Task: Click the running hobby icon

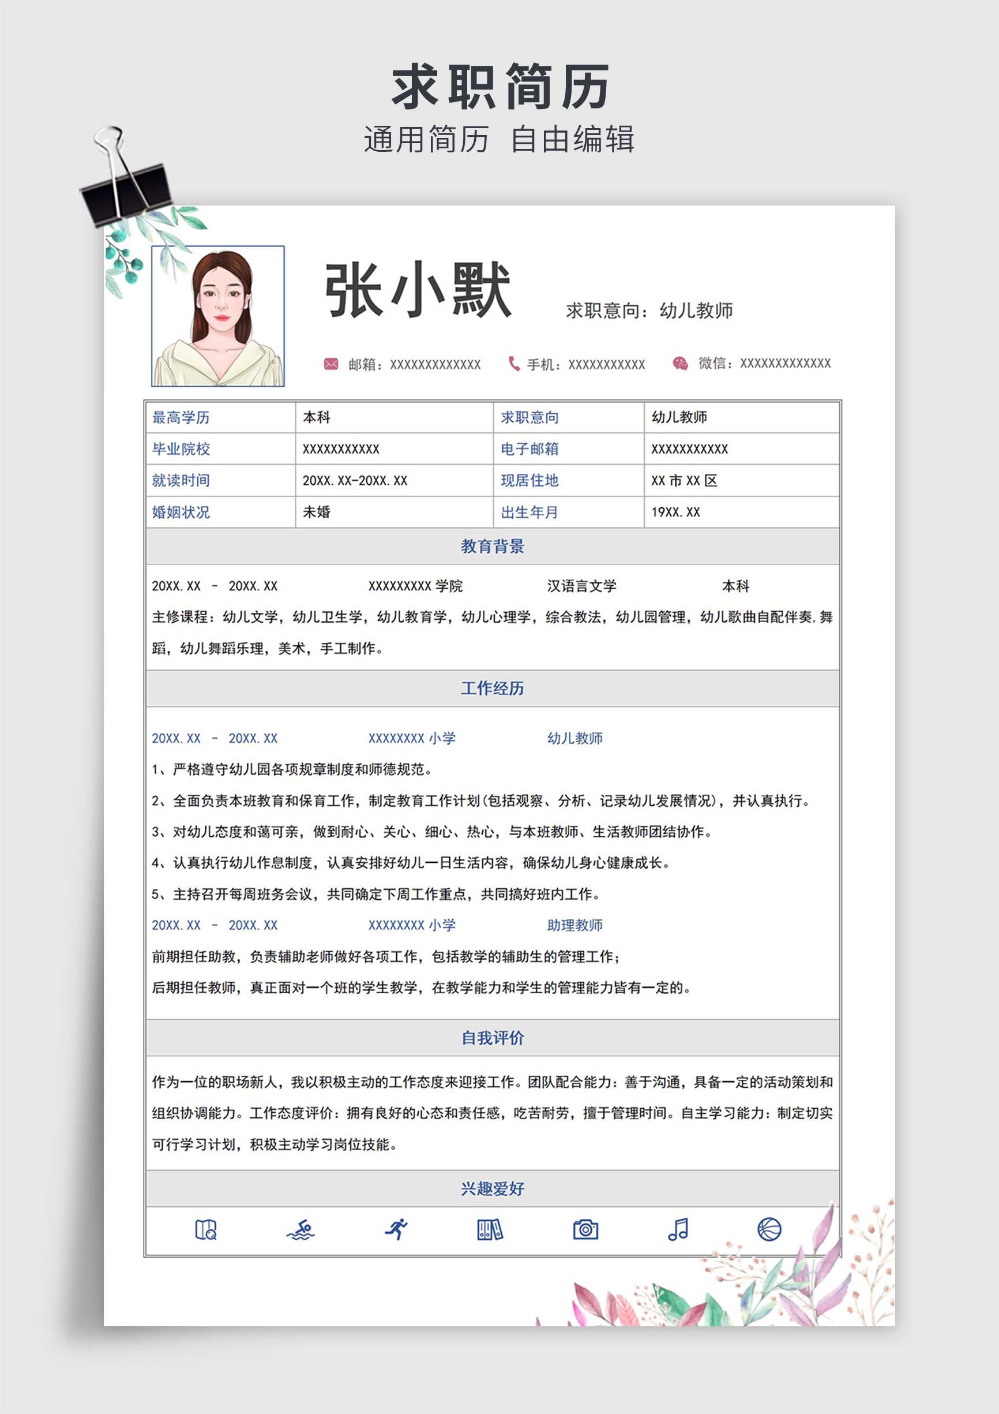Action: (396, 1229)
